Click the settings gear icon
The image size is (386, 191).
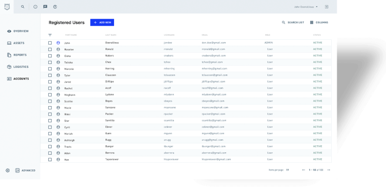coord(8,170)
